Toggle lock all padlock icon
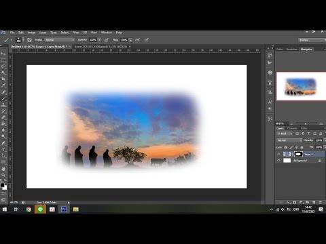 pos(302,147)
